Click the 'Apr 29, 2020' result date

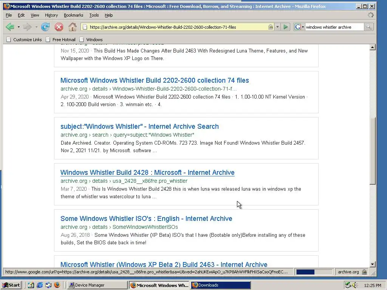74,97
